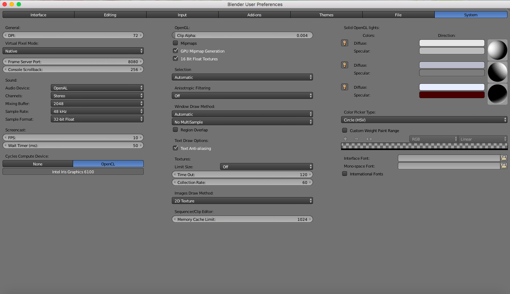Click the dark red Specular color swatch
This screenshot has height=294, width=510.
[x=452, y=95]
